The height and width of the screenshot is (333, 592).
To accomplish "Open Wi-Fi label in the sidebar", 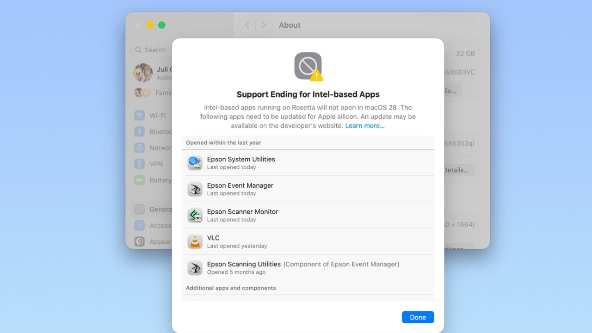I will [x=158, y=115].
